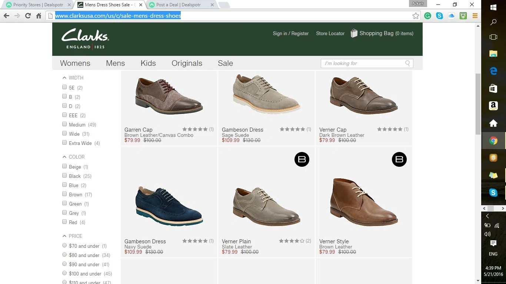Open the Verner Style product link
The height and width of the screenshot is (284, 506).
pos(334,241)
